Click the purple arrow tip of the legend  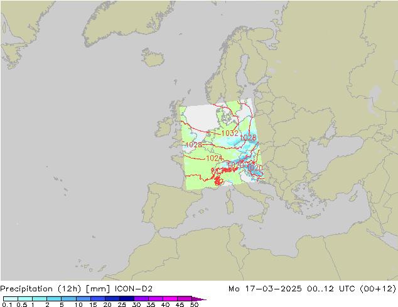[199, 299]
